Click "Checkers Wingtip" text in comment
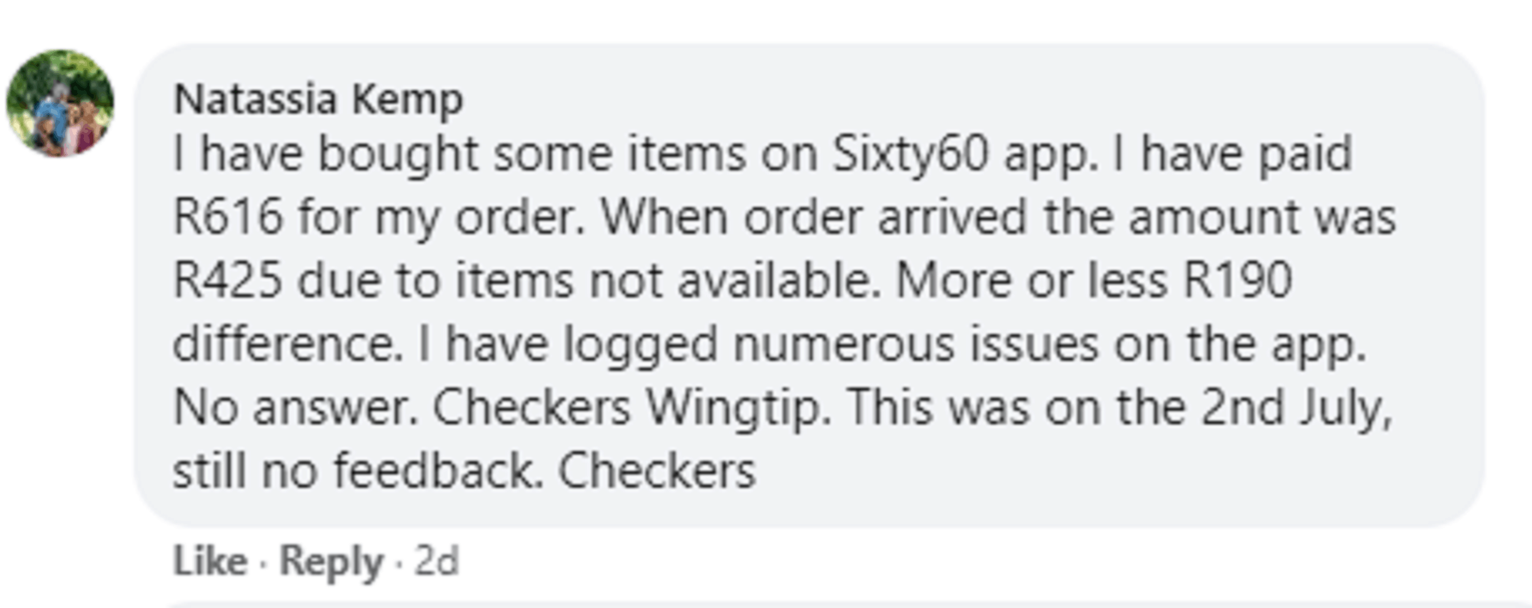1532x608 pixels. pyautogui.click(x=632, y=408)
